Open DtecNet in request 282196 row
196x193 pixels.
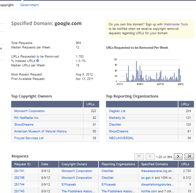tap(108, 178)
